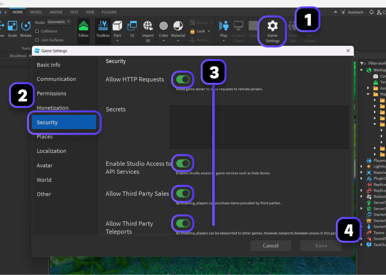Select the TextChatService row in Explorer

tap(376, 245)
